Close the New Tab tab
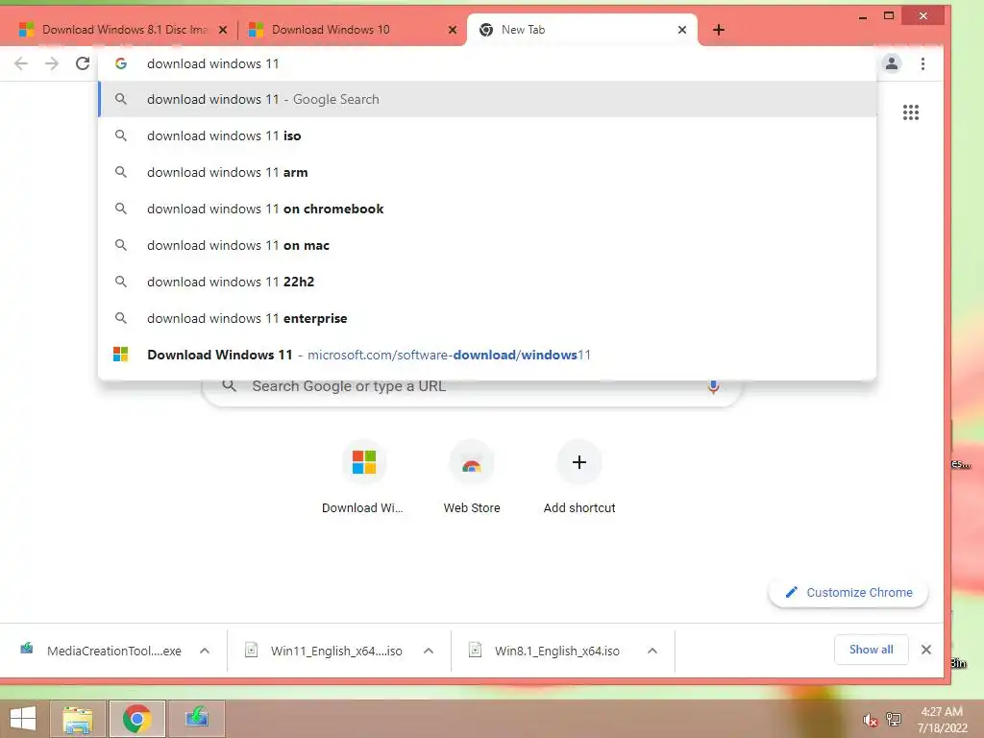This screenshot has height=738, width=984. point(682,30)
